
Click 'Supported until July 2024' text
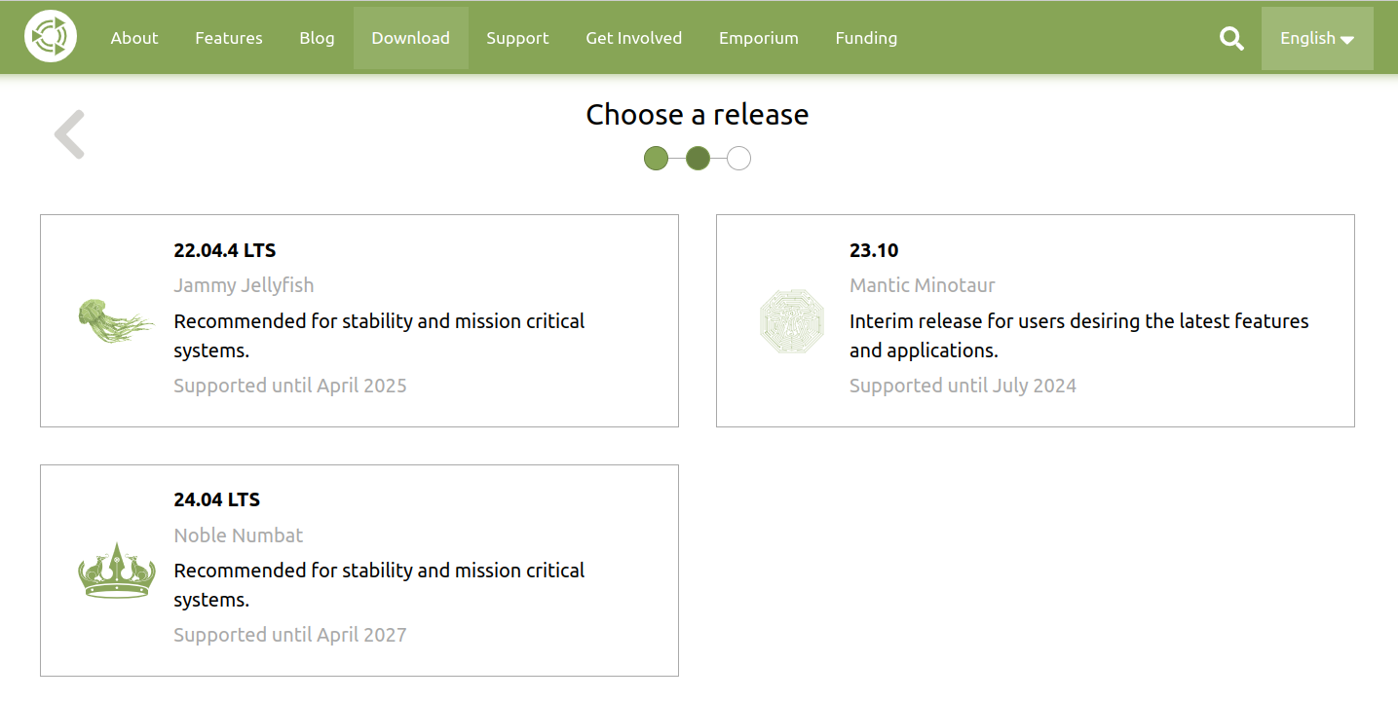963,386
